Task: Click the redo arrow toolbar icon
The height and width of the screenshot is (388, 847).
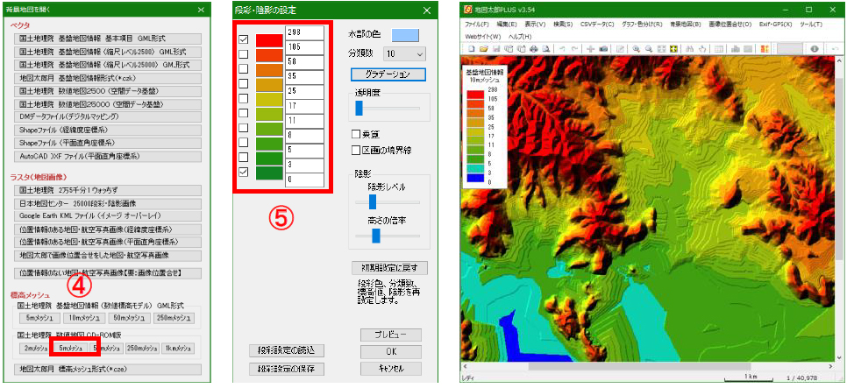Action: pos(574,49)
